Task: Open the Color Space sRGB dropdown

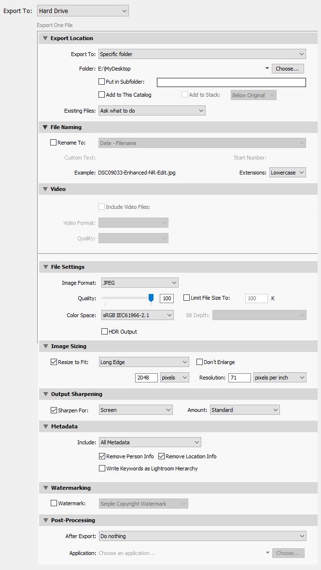Action: 137,315
